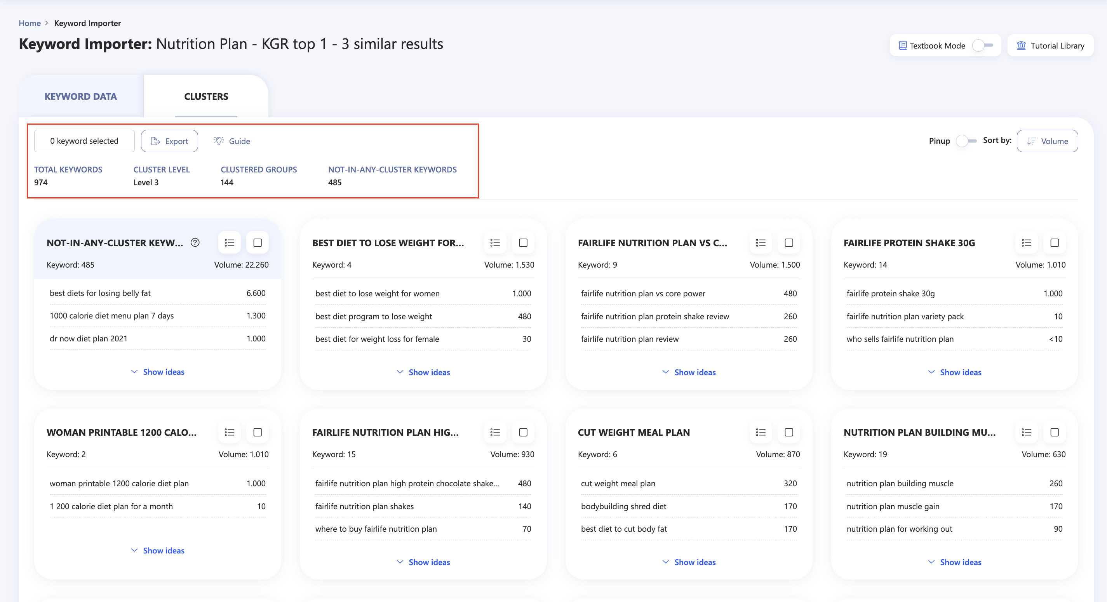Viewport: 1107px width, 602px height.
Task: Click the Guide lightbulb icon
Action: coord(219,141)
